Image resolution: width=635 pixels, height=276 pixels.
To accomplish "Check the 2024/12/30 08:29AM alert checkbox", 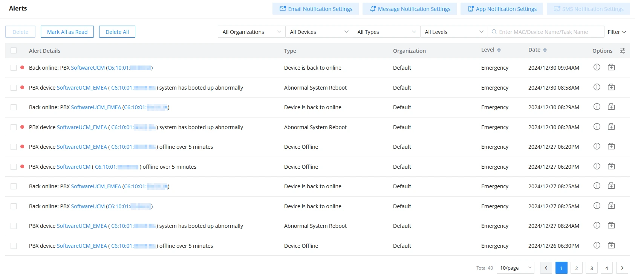I will pos(14,107).
